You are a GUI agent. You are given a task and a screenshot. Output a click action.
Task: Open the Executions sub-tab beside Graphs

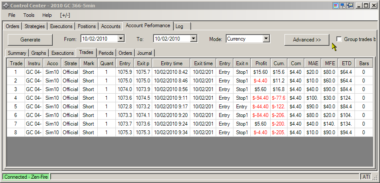point(63,53)
